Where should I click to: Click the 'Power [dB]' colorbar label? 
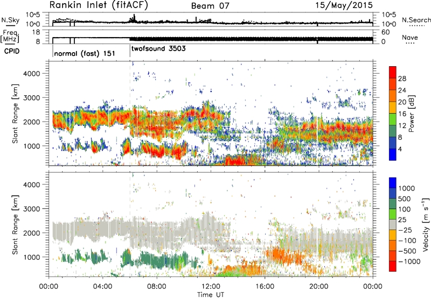tap(411, 113)
